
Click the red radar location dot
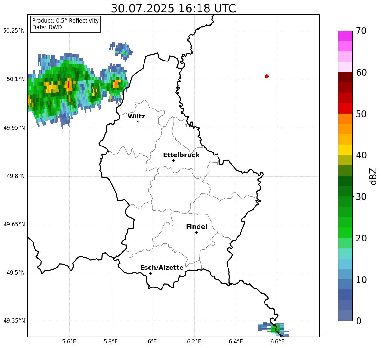pos(267,76)
